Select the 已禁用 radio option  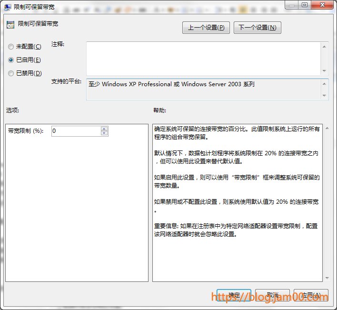pos(11,73)
